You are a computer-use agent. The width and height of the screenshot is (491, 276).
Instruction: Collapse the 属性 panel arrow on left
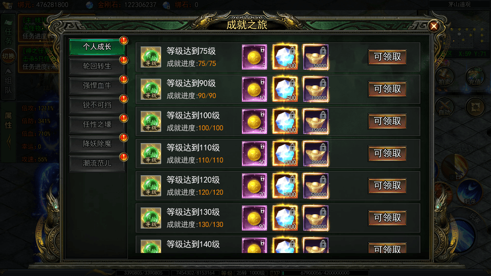(9, 143)
